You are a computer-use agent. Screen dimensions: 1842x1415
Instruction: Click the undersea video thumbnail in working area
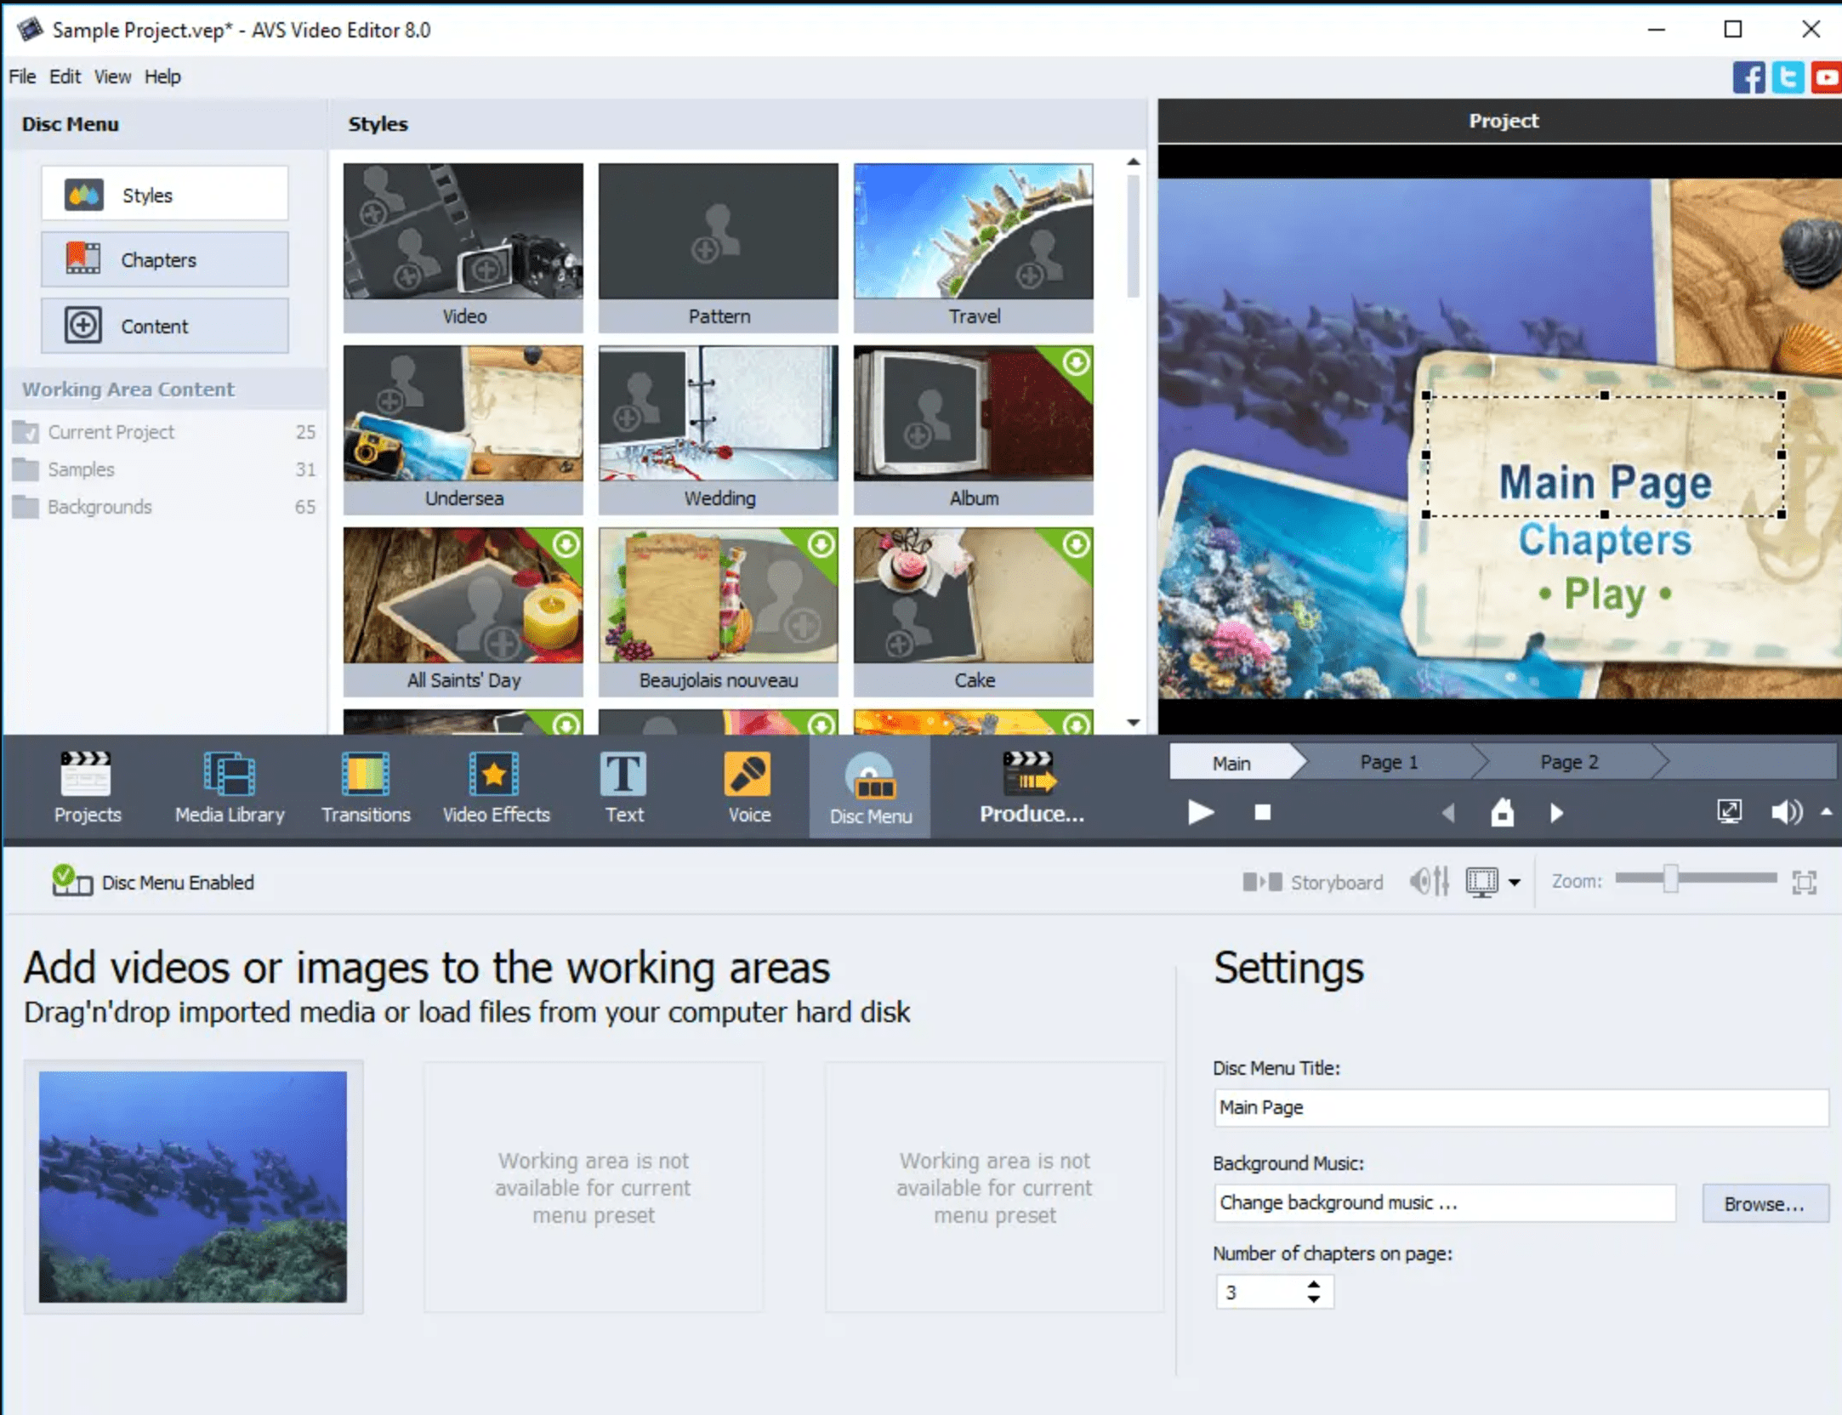192,1183
